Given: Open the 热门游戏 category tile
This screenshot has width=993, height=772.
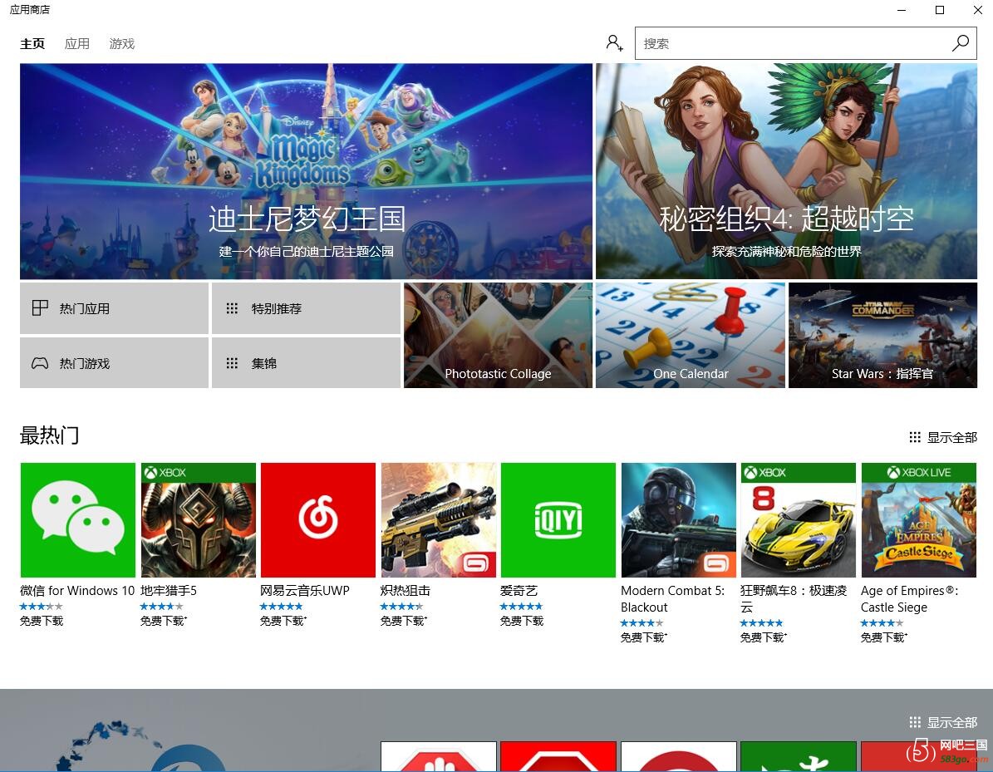Looking at the screenshot, I should pyautogui.click(x=114, y=363).
